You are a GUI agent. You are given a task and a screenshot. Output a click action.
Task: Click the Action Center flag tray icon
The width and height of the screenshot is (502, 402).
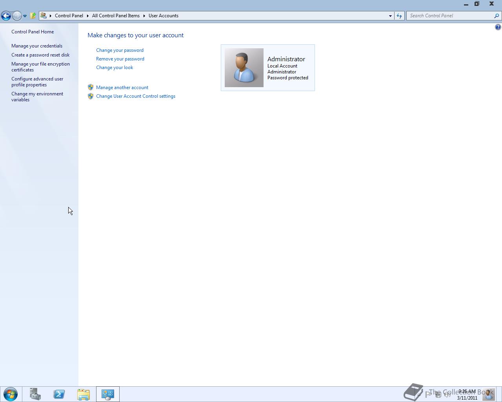pos(428,394)
